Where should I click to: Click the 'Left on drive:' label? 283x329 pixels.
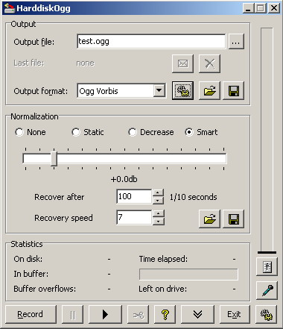163,289
